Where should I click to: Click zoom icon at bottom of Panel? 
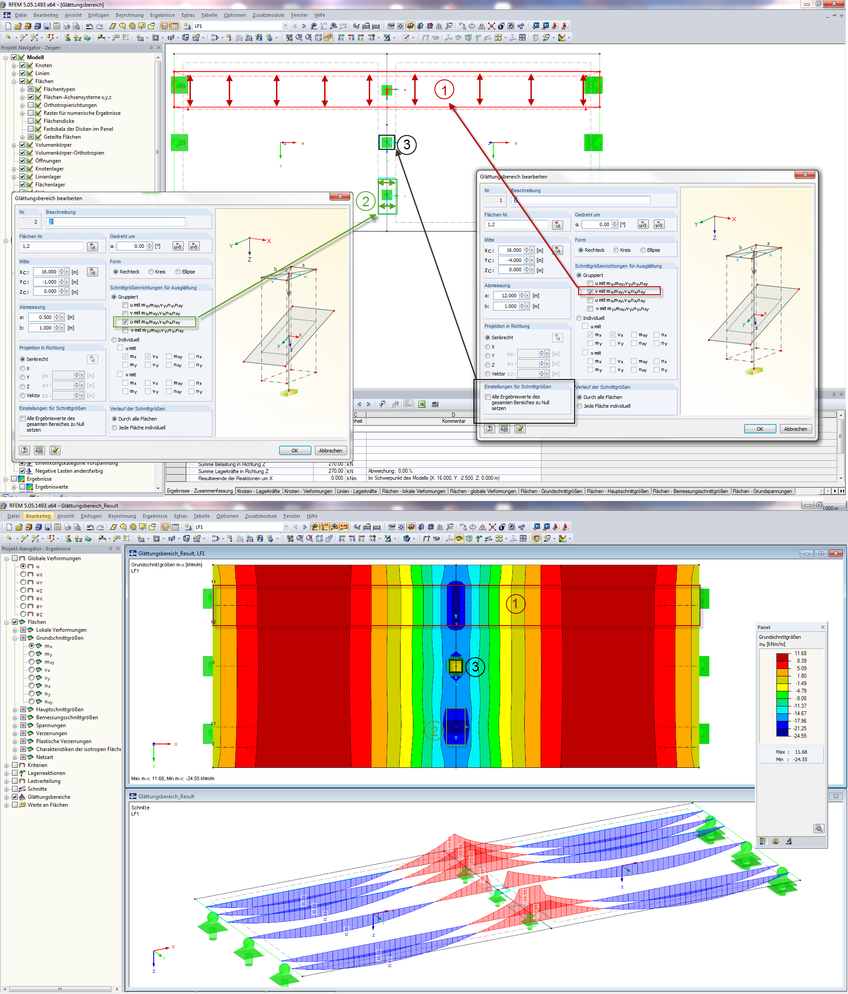coord(818,828)
